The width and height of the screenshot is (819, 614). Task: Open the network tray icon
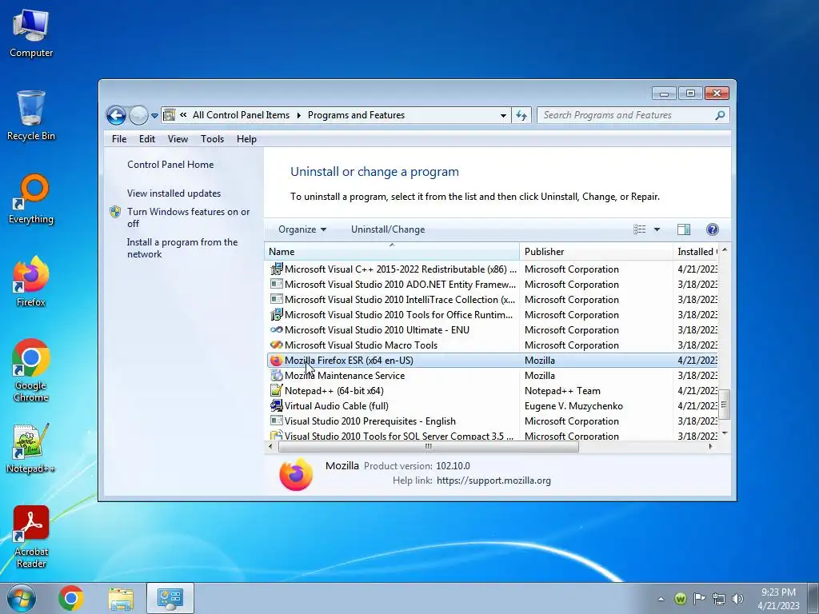click(x=719, y=599)
